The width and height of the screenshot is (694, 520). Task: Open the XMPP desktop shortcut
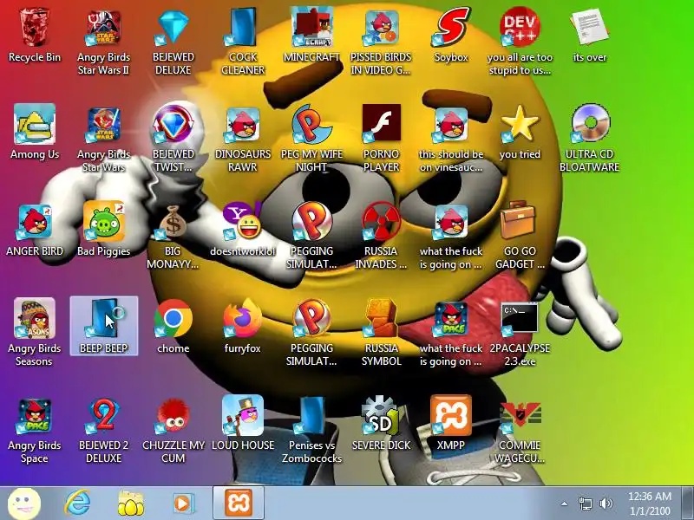click(x=450, y=424)
